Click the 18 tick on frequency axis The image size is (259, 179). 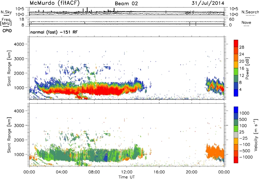22,19
